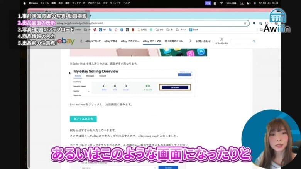The image size is (301, 169).
Task: Open the teal circle bookmark icon
Action: tap(151, 30)
